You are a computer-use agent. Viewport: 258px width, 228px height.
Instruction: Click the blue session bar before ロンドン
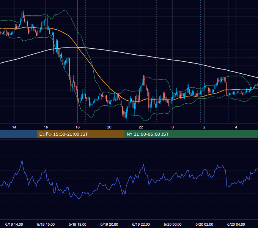19,134
